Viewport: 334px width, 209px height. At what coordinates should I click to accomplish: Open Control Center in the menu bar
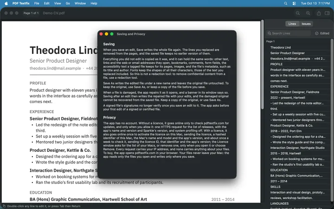pos(295,3)
